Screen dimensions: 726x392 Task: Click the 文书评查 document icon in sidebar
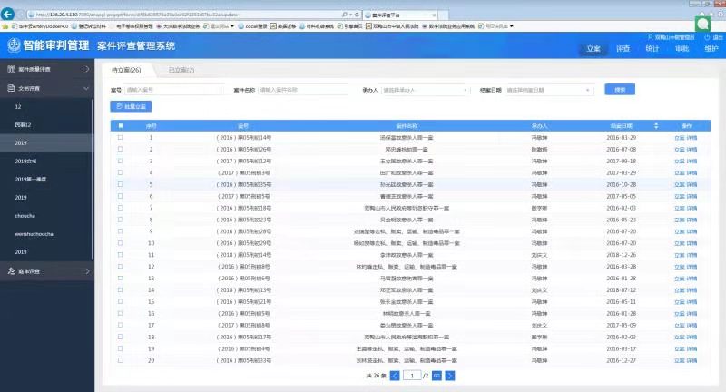(10, 88)
